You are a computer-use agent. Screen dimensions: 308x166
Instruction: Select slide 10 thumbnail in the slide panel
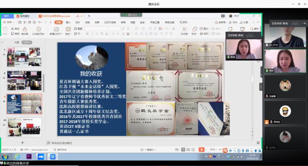[x=24, y=127]
